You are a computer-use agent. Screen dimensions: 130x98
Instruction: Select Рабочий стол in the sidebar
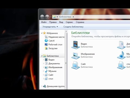click(x=55, y=45)
